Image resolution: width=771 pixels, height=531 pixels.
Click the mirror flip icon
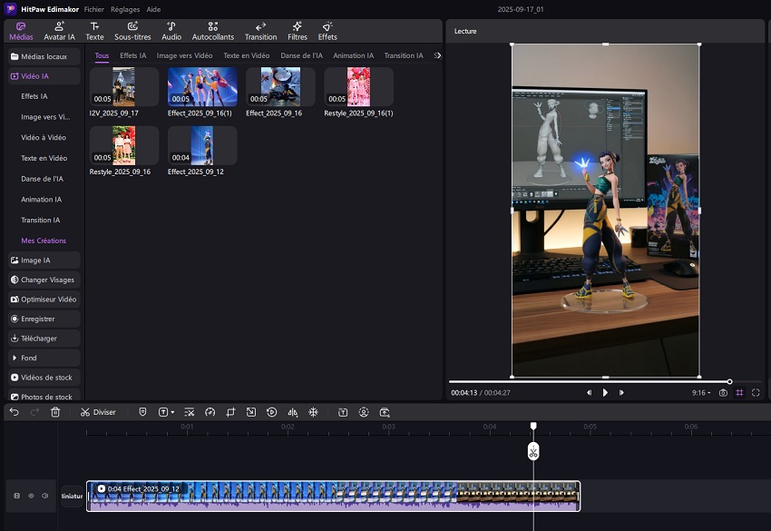point(293,412)
